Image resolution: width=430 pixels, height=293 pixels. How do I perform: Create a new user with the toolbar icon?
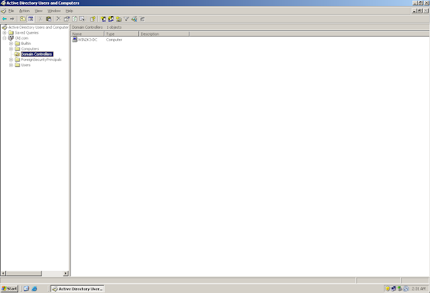click(103, 19)
